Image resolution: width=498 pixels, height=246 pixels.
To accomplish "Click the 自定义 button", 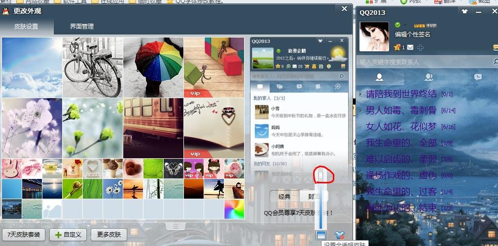I will pyautogui.click(x=68, y=235).
